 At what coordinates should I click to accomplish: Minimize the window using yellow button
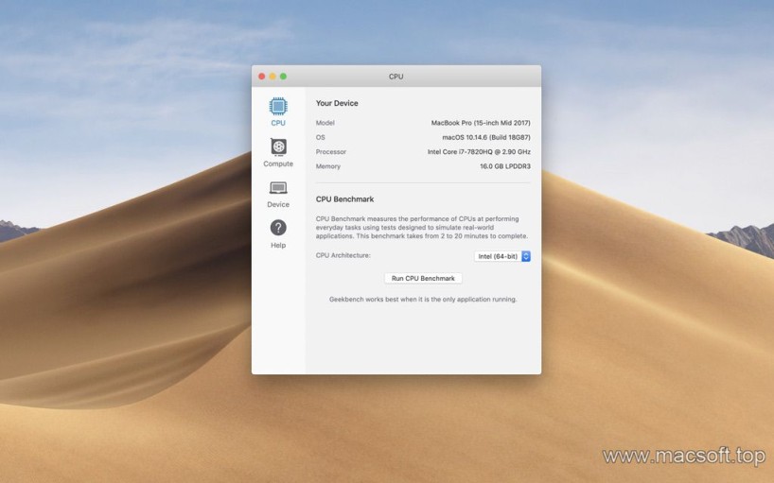273,76
